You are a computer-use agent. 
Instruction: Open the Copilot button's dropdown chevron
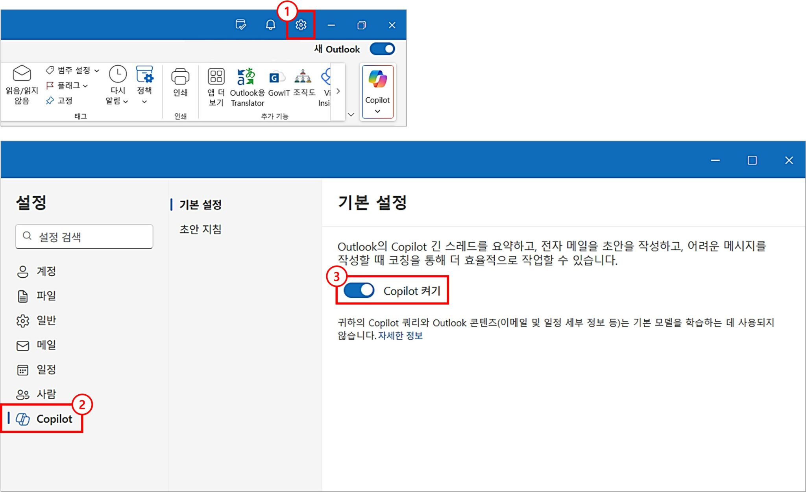click(377, 111)
